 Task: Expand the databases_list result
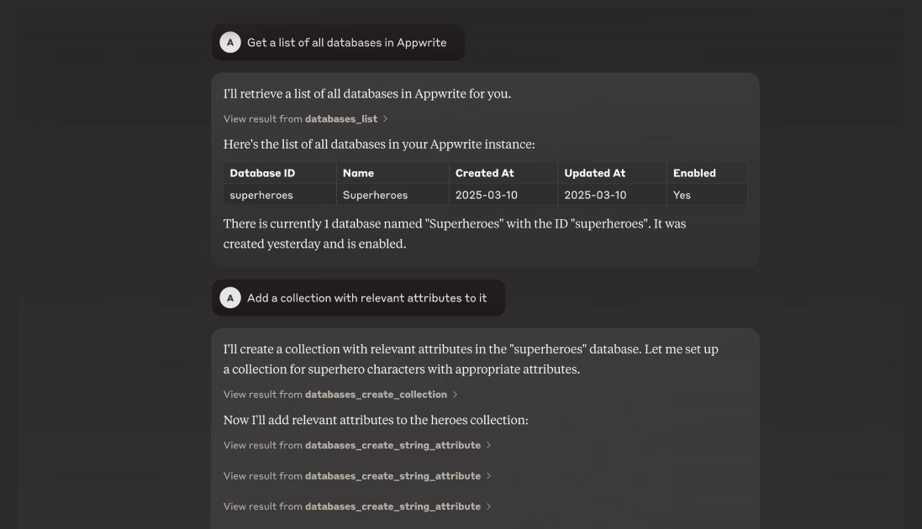(x=305, y=118)
